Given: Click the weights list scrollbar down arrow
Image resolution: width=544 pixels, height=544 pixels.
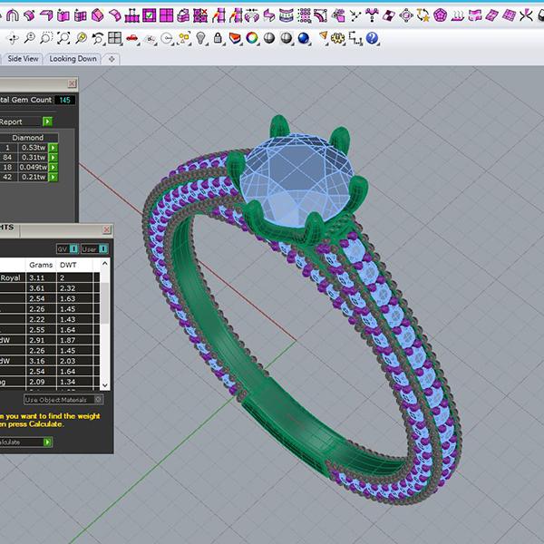Looking at the screenshot, I should [106, 384].
